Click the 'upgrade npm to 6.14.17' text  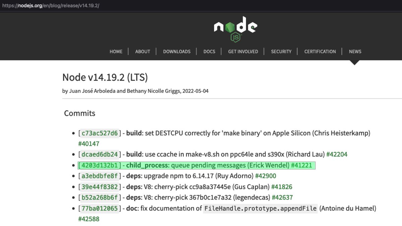point(178,176)
